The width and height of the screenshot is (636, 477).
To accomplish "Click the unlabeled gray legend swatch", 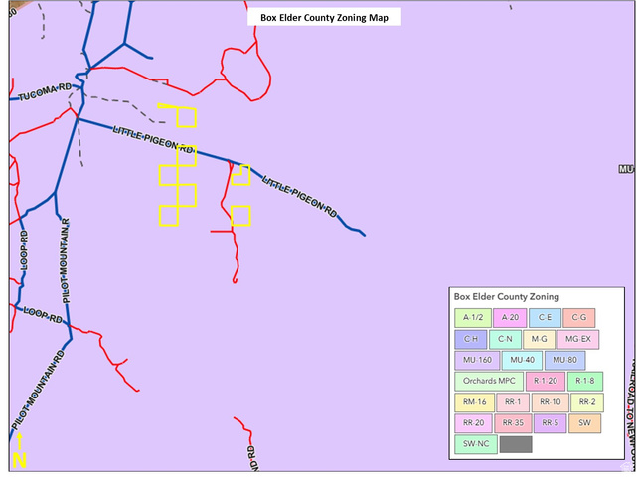I will coord(517,444).
